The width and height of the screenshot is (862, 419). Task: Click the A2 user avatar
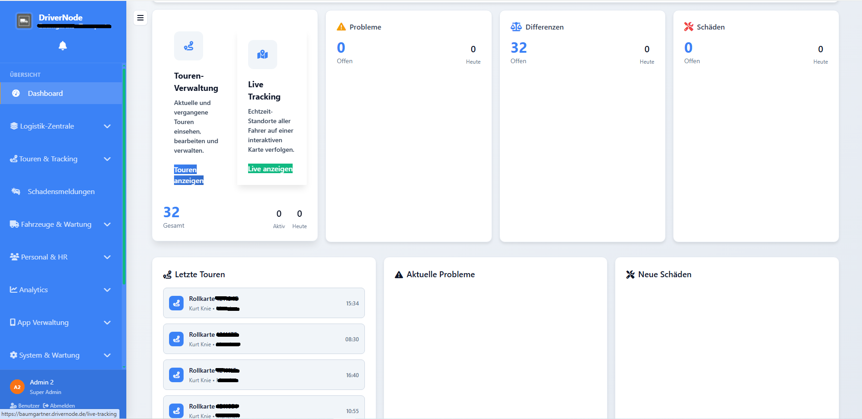[17, 387]
